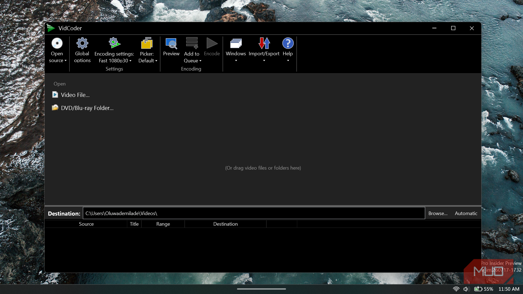This screenshot has width=523, height=294.
Task: Click the 11:50 AM clock in taskbar
Action: click(x=509, y=289)
